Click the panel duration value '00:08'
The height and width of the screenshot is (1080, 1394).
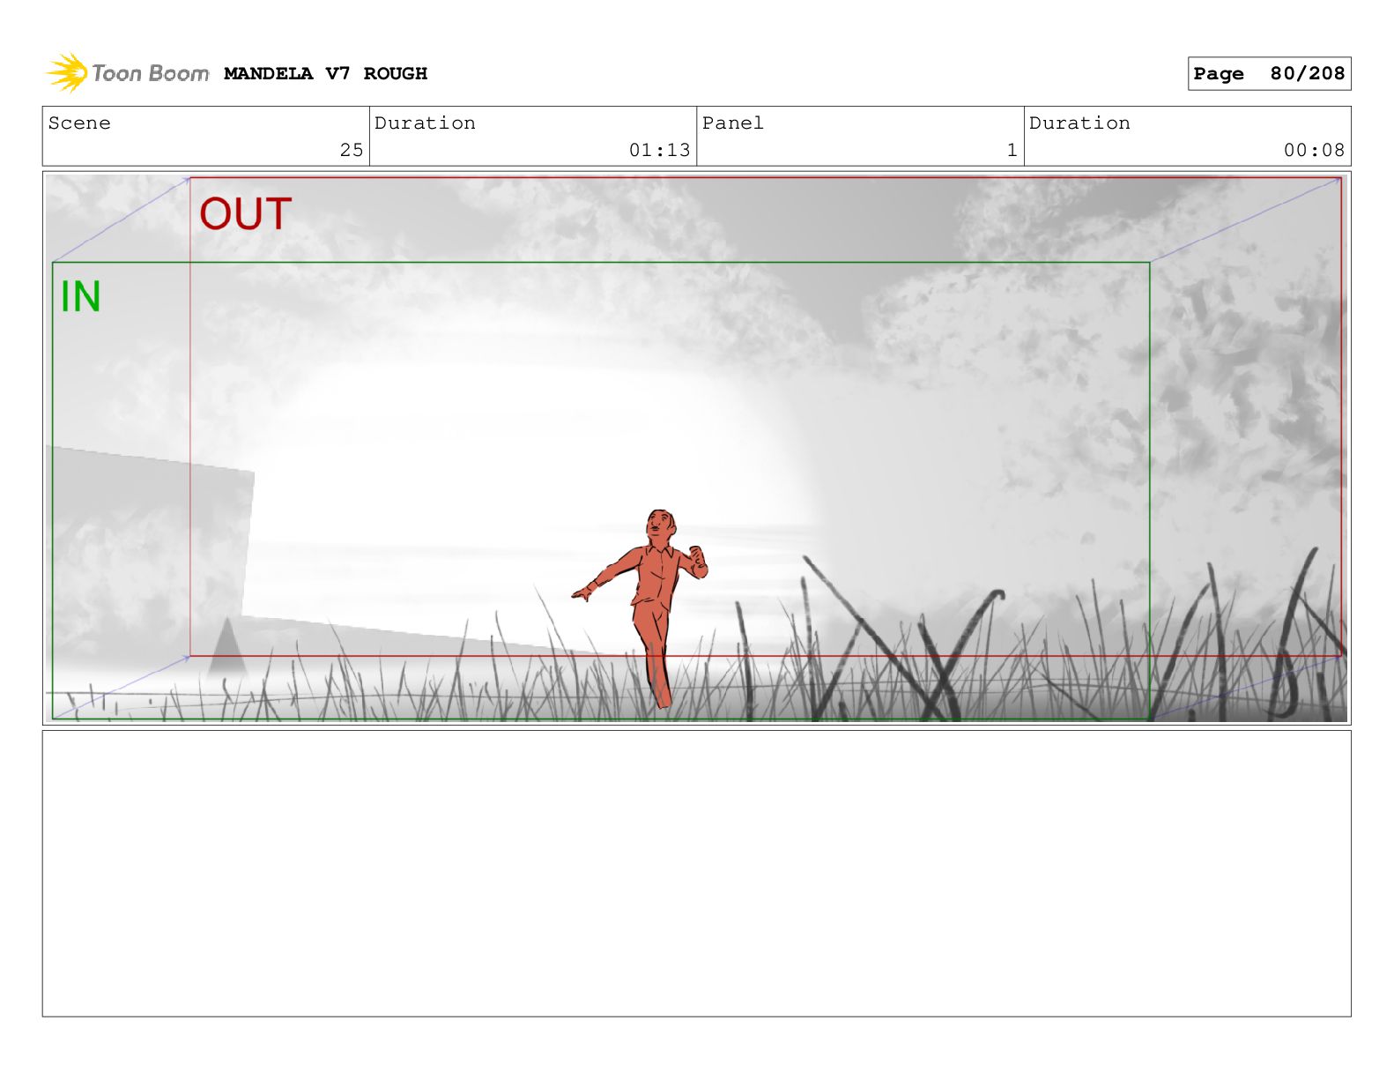click(1314, 151)
